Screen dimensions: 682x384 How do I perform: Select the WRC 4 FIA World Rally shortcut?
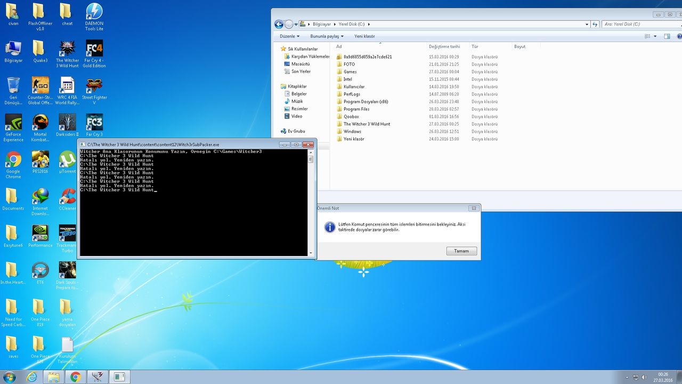67,91
